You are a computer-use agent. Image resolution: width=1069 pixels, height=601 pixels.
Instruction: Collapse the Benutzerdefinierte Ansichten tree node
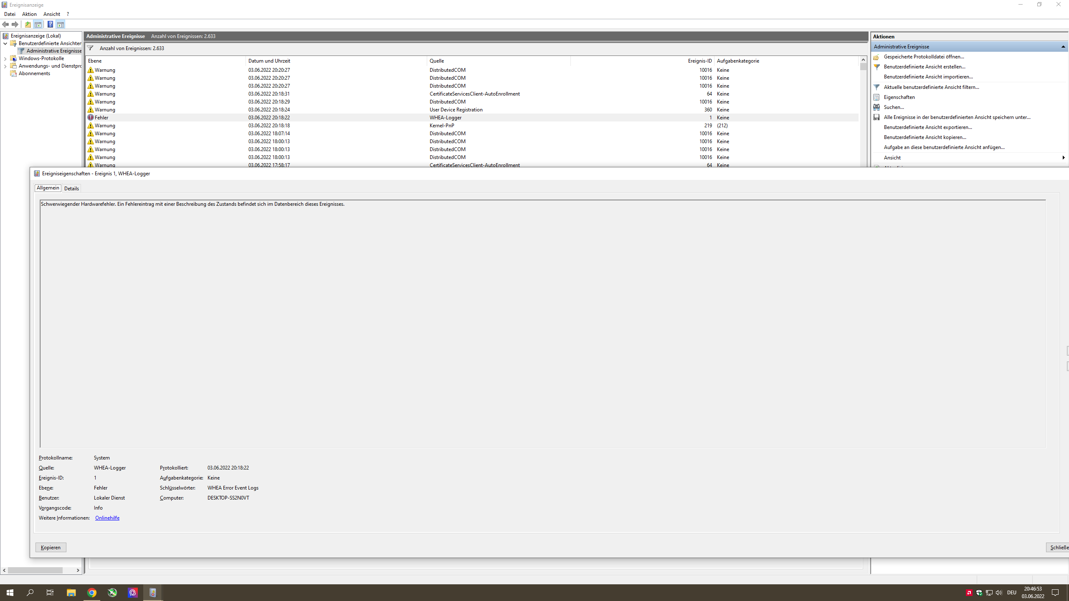coord(5,43)
